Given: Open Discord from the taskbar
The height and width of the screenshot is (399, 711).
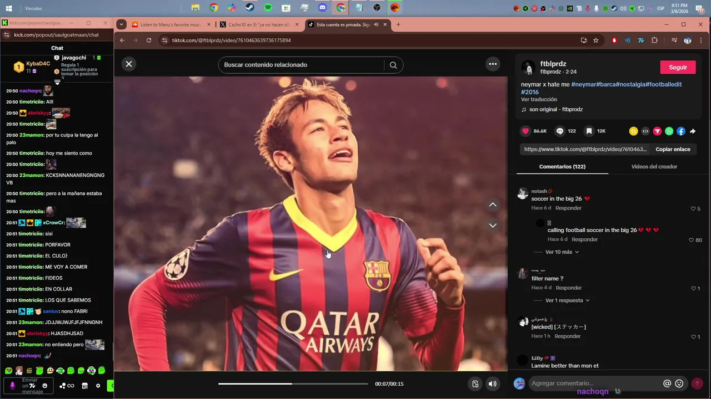Looking at the screenshot, I should coord(322,8).
